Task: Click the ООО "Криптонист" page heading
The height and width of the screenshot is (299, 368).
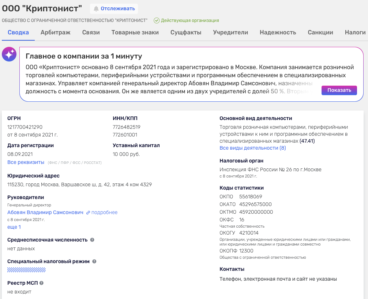Action: point(42,8)
